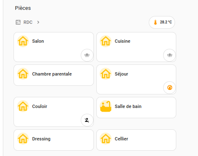
Task: Click the Séjour home icon
Action: click(x=105, y=74)
